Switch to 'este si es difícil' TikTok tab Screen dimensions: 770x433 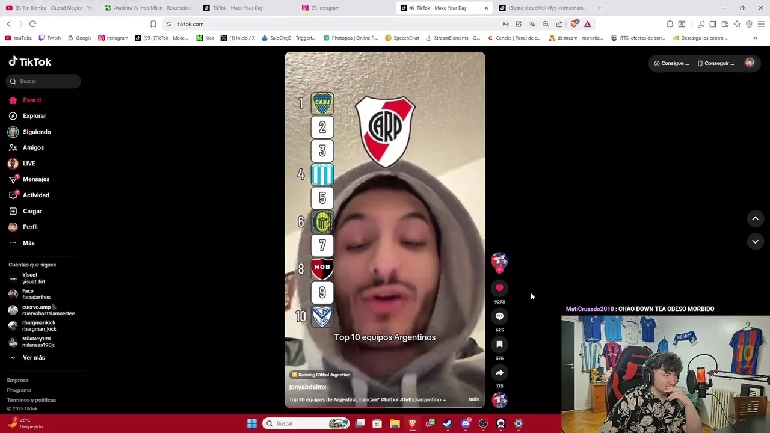[543, 8]
